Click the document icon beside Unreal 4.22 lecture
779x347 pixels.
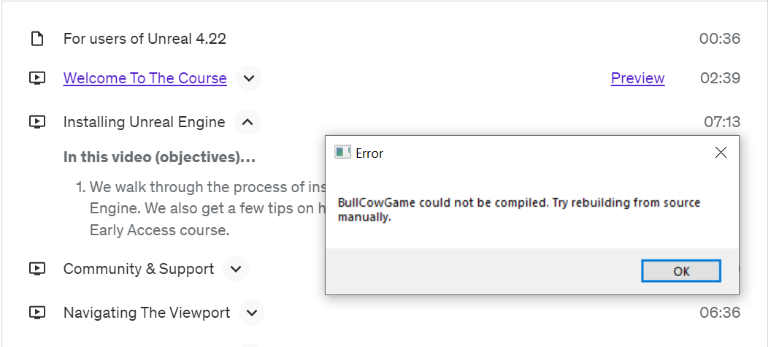(x=37, y=39)
